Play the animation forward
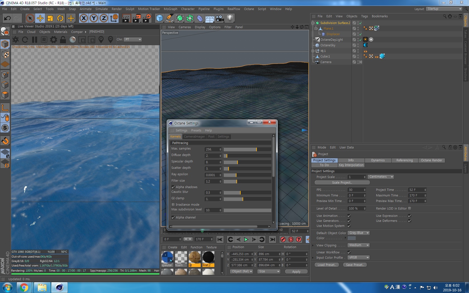Image resolution: width=469 pixels, height=293 pixels. click(x=246, y=239)
